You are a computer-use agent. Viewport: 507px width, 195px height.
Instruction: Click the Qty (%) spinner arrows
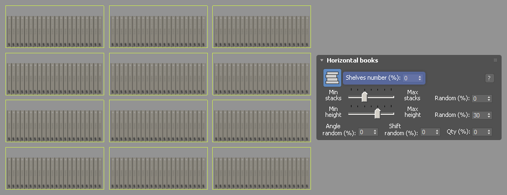point(489,132)
